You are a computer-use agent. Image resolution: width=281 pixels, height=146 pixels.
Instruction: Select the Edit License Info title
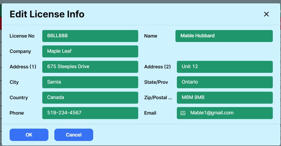tap(47, 14)
